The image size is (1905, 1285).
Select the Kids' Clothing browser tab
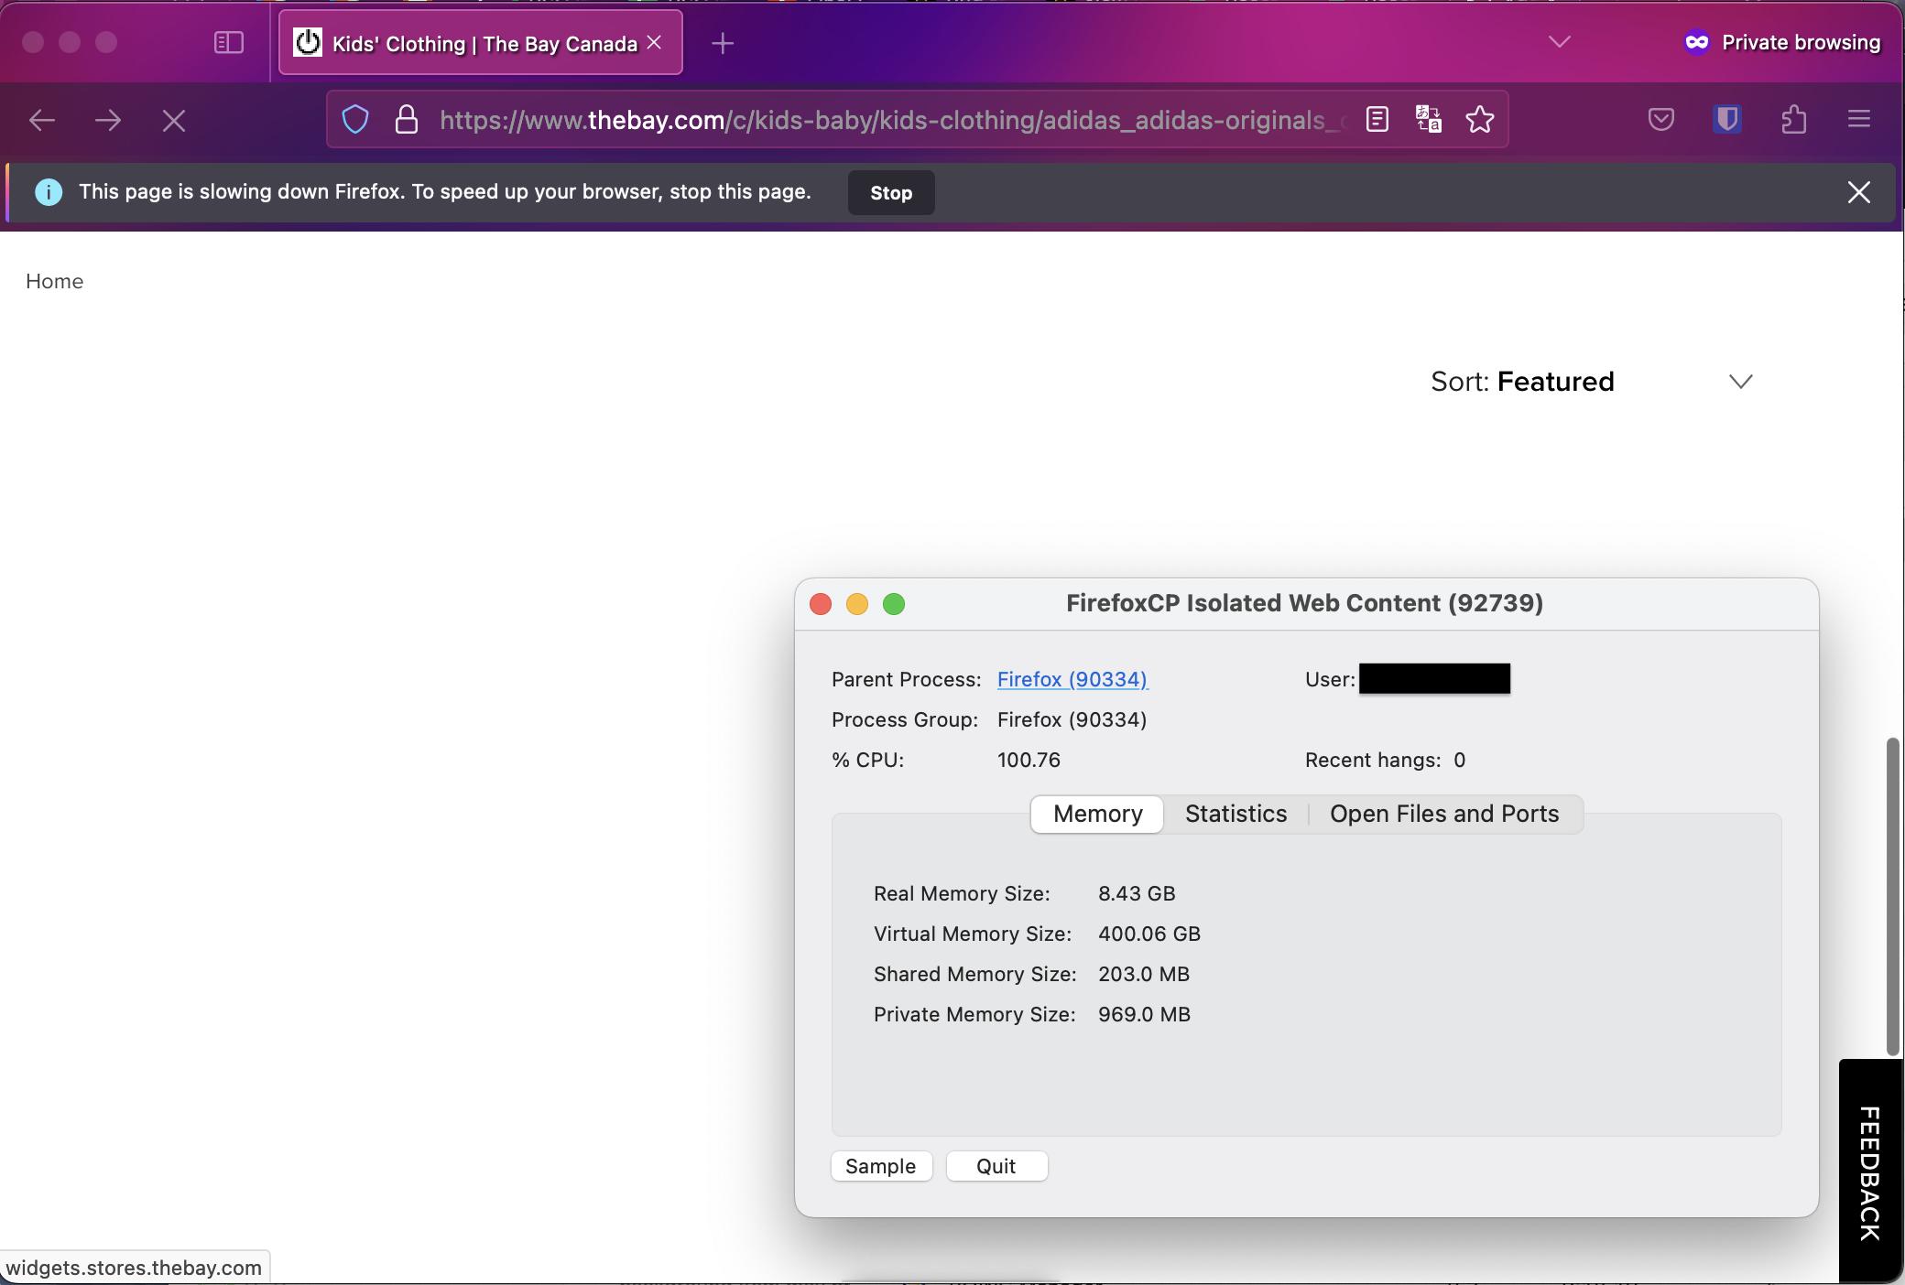click(481, 43)
